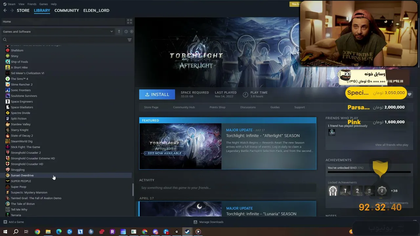Click the Ship of Fools game icon
This screenshot has width=420, height=236.
pyautogui.click(x=8, y=62)
